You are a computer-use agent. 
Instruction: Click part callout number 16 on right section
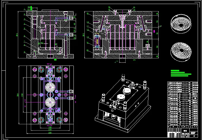88,13
